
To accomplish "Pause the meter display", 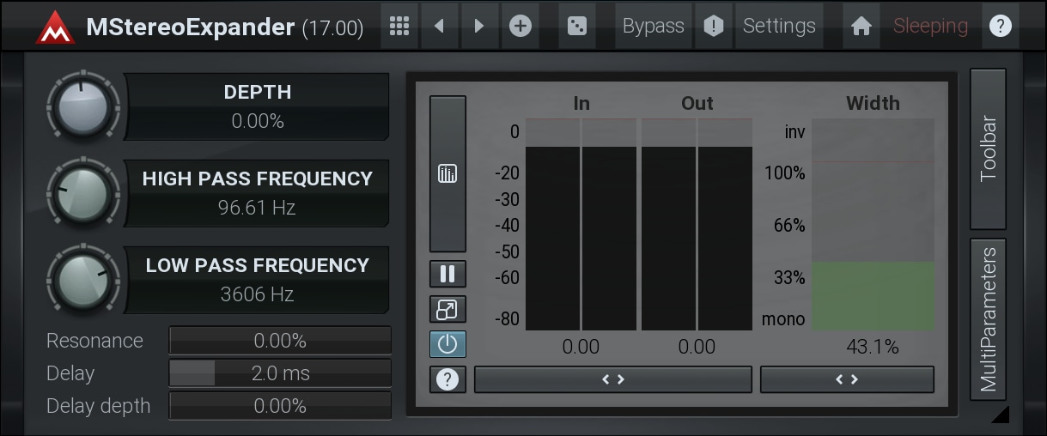I will (447, 274).
